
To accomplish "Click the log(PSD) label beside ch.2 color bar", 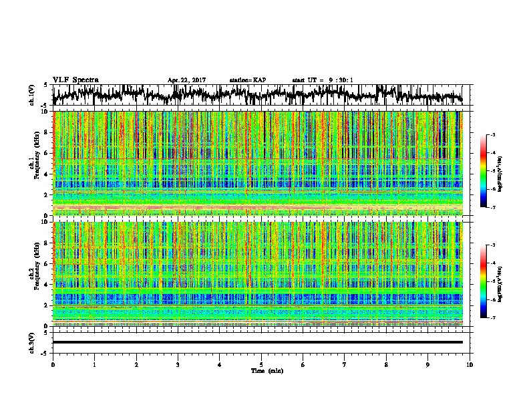I will pos(500,284).
